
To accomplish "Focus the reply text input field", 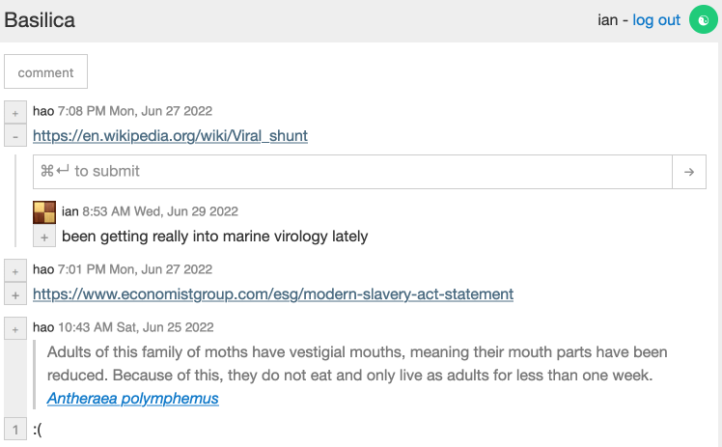I will point(352,171).
